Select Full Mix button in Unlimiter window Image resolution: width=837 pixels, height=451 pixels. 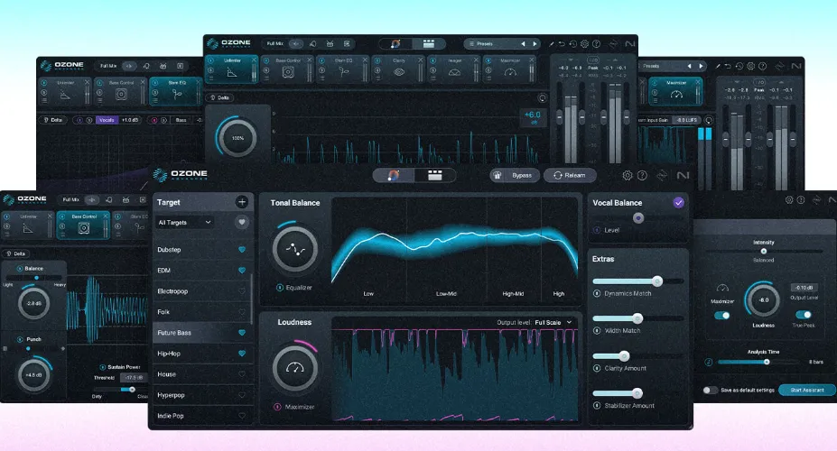[274, 43]
